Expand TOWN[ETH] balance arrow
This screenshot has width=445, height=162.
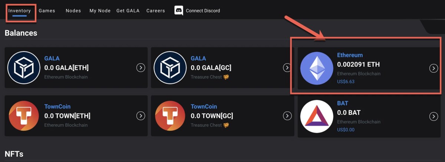[x=141, y=116]
